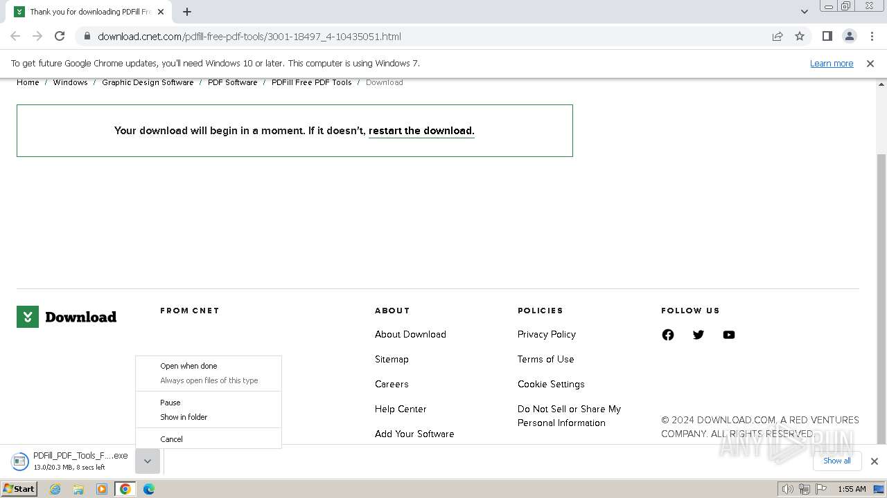Visit the Facebook page icon
The image size is (887, 498).
tap(668, 335)
